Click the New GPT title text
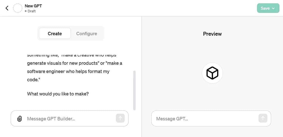 coord(33,6)
